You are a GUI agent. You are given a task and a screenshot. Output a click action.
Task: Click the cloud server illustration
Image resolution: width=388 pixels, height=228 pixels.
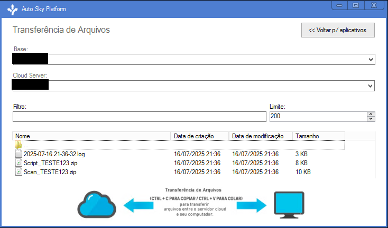point(97,204)
